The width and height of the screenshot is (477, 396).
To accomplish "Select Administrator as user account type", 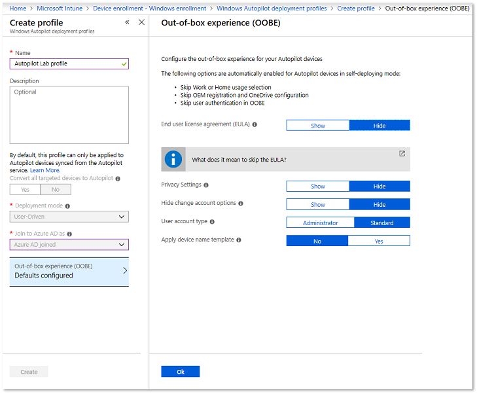I will (320, 223).
